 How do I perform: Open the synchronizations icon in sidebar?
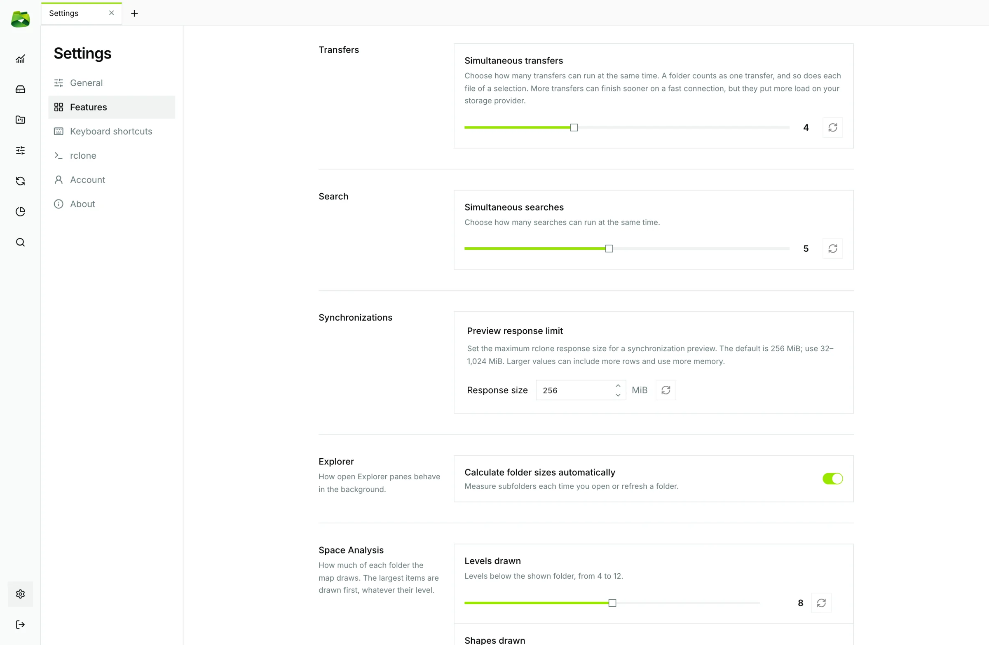click(20, 181)
